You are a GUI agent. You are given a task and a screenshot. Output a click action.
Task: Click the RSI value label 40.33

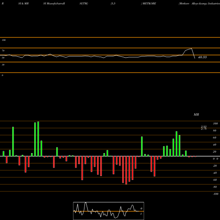[202, 57]
